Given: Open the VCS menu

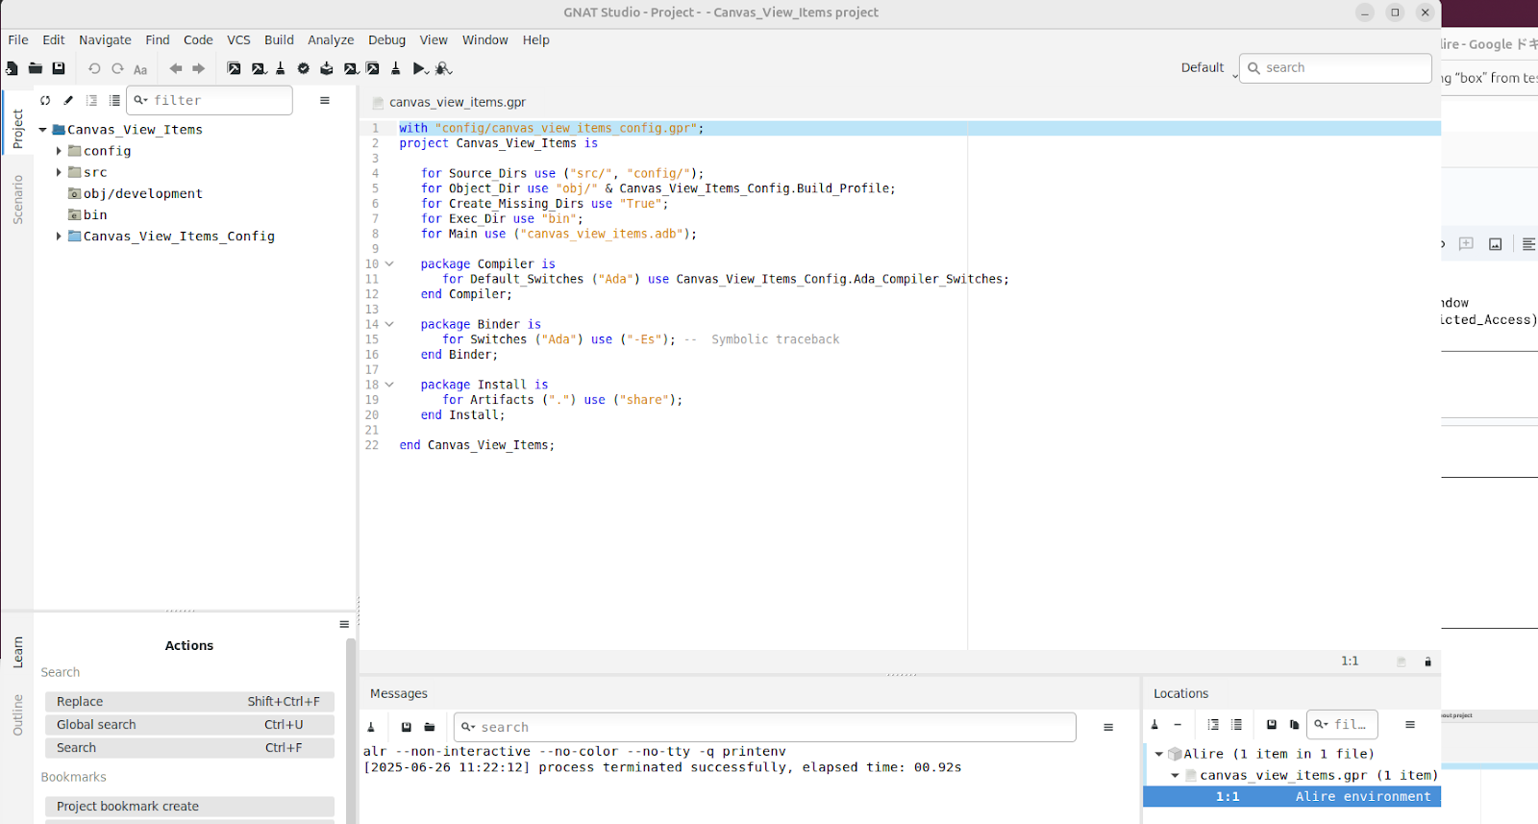Looking at the screenshot, I should point(238,39).
